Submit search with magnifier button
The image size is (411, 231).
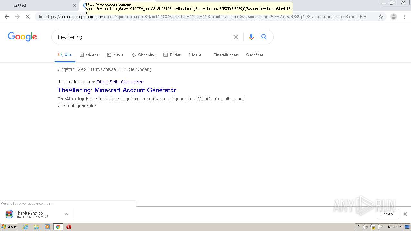[x=264, y=37]
